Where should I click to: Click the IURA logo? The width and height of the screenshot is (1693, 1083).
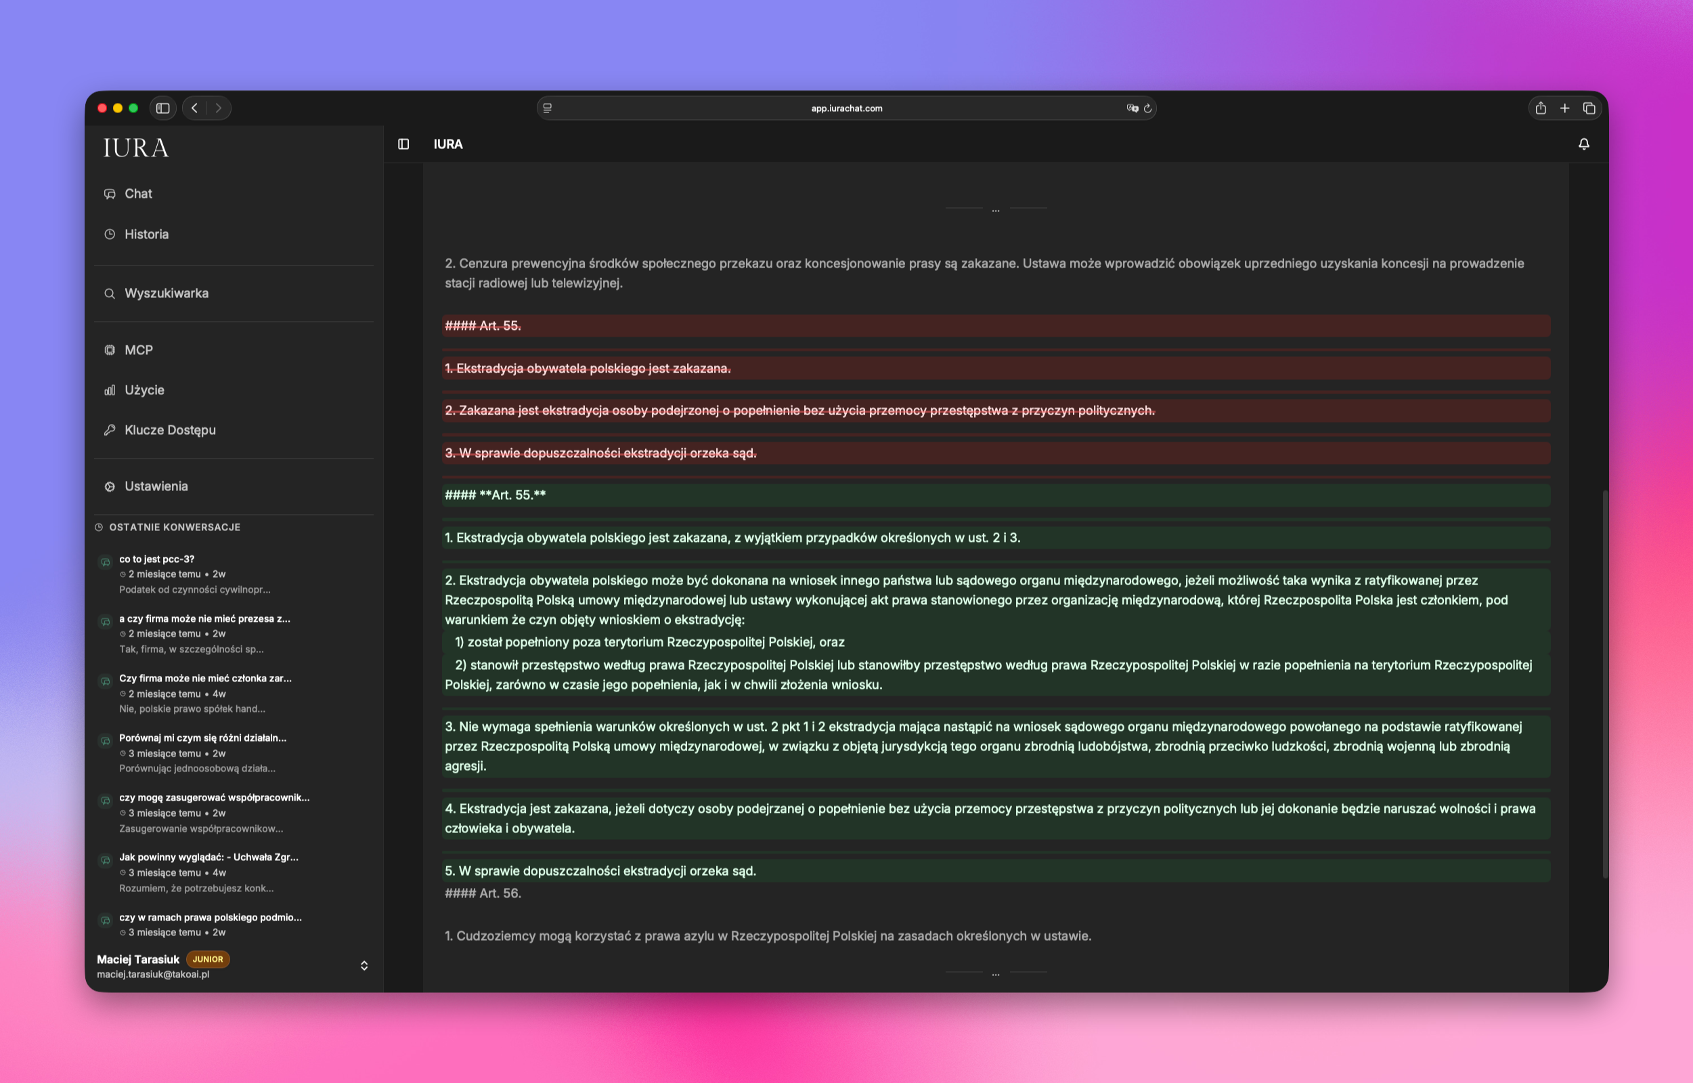(x=136, y=148)
